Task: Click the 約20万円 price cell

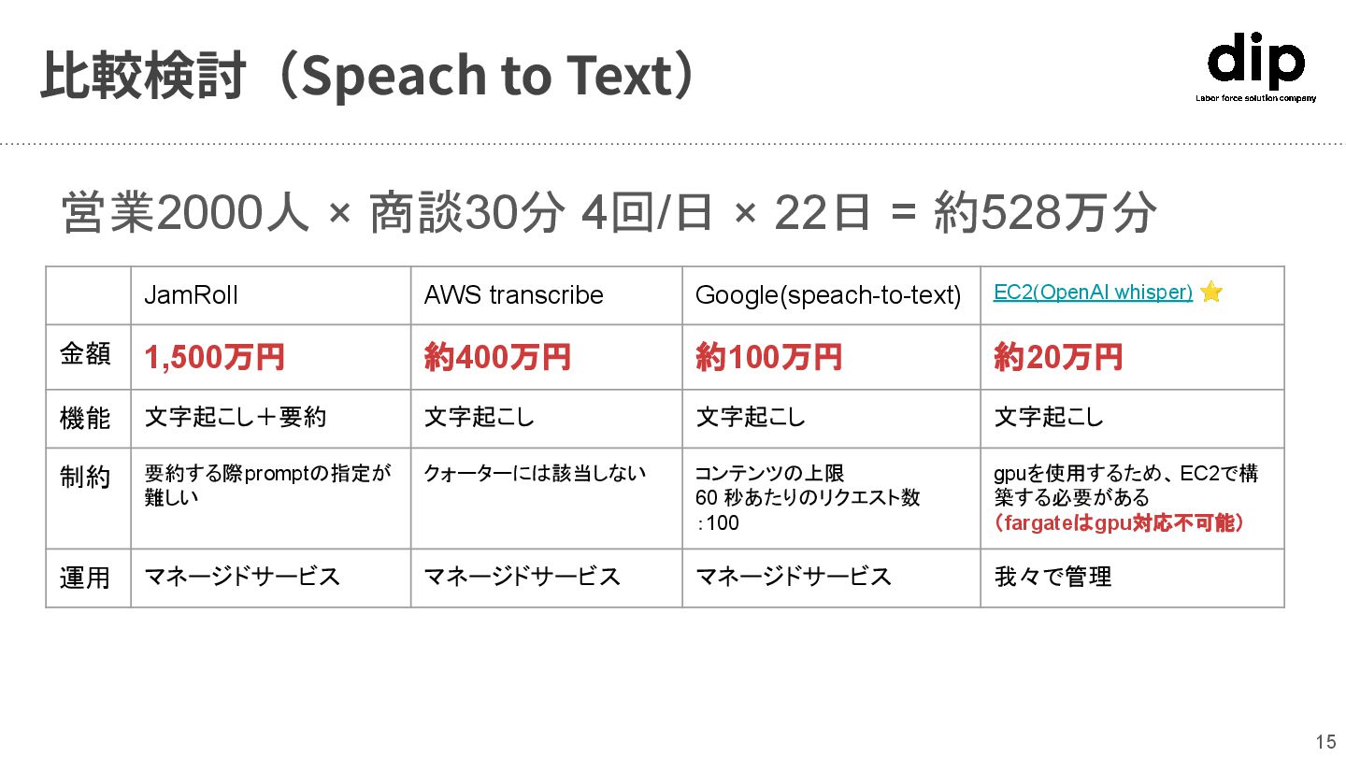Action: (x=1132, y=358)
